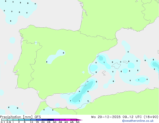Click the '25' legend scale label
Image resolution: width=159 pixels, height=123 pixels.
click(49, 122)
